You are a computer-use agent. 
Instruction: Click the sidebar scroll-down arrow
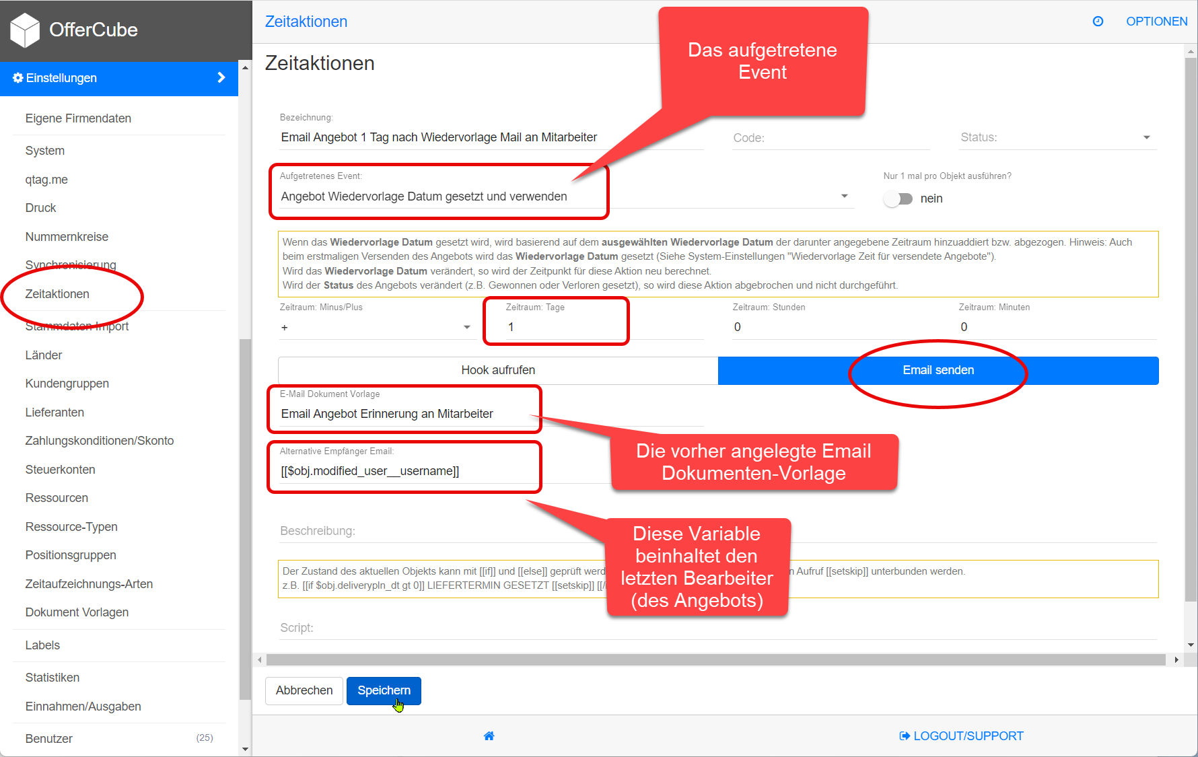(x=245, y=749)
